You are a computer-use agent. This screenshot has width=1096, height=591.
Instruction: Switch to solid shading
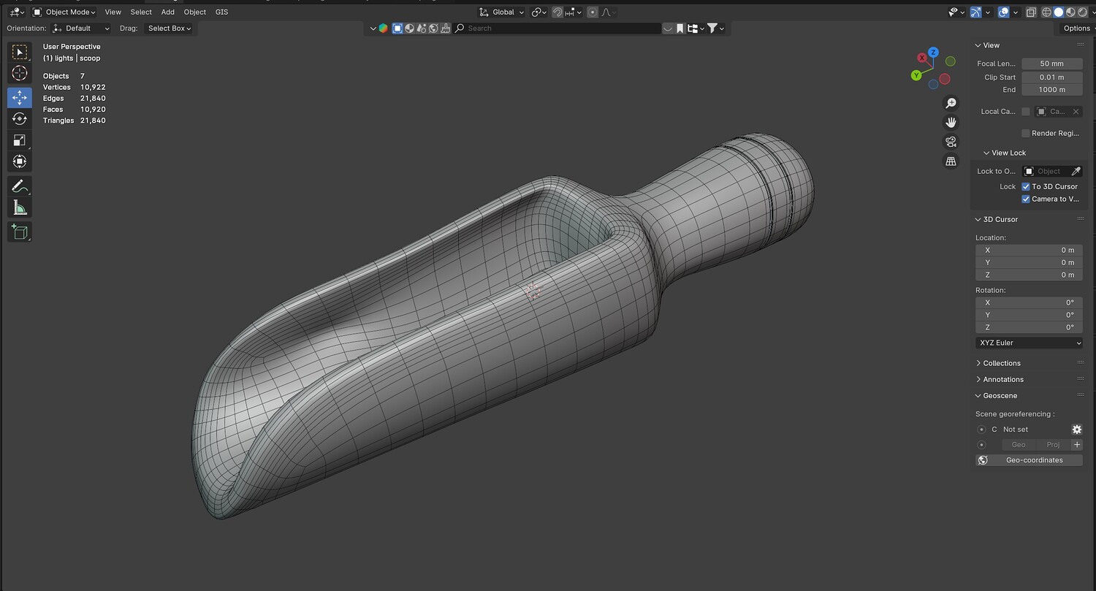pyautogui.click(x=1058, y=12)
